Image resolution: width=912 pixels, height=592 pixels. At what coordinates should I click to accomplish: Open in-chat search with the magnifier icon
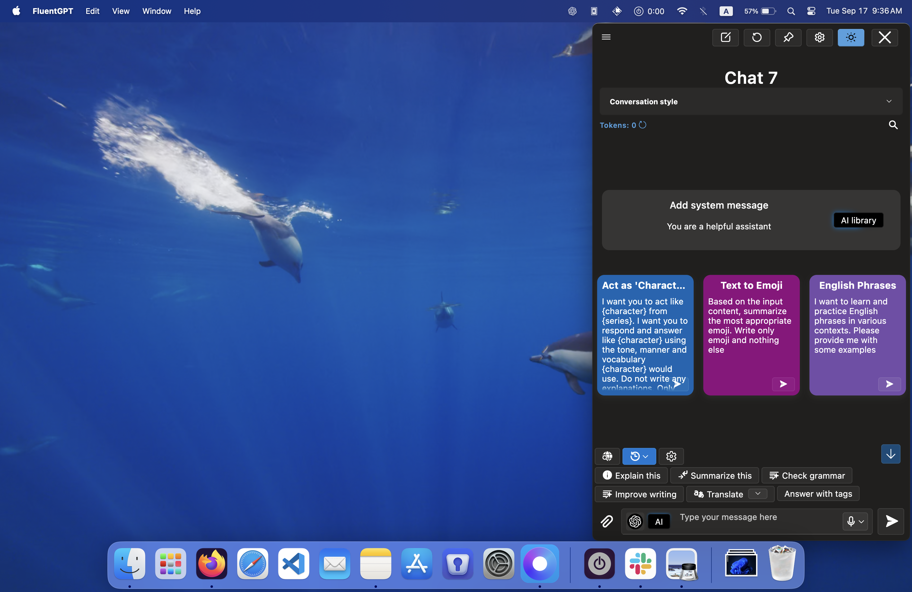[893, 125]
